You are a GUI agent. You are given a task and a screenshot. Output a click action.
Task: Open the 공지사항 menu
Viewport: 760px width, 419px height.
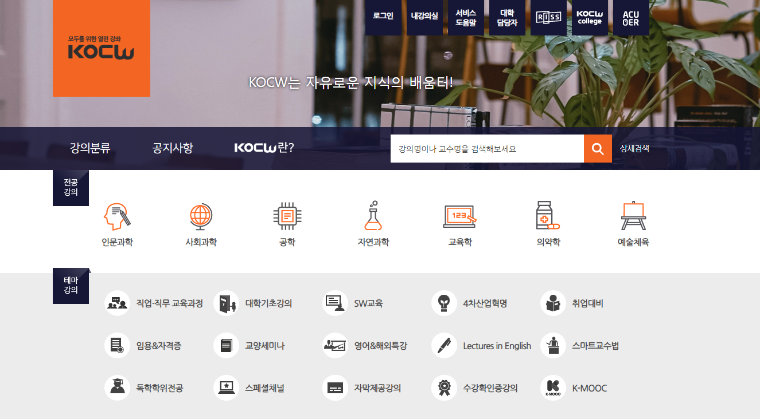(x=173, y=148)
